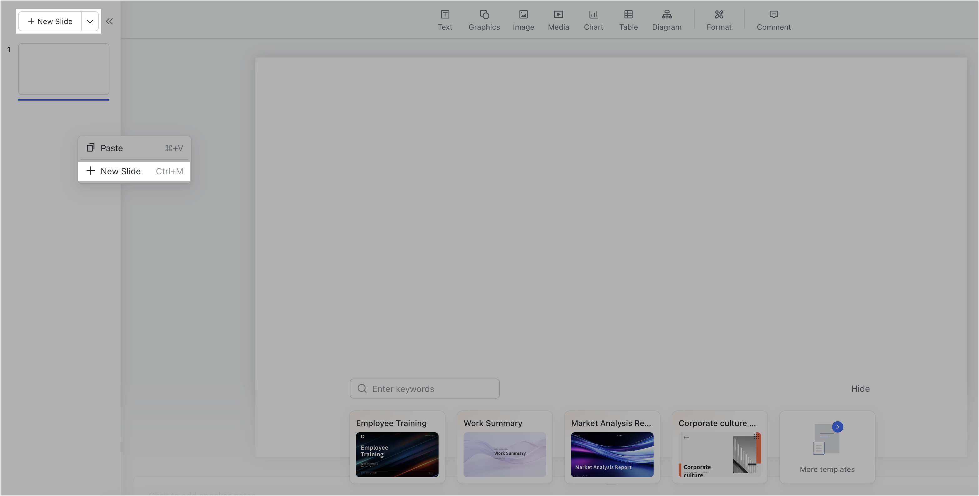The image size is (979, 496).
Task: Open the Graphics shapes tool
Action: tap(484, 21)
